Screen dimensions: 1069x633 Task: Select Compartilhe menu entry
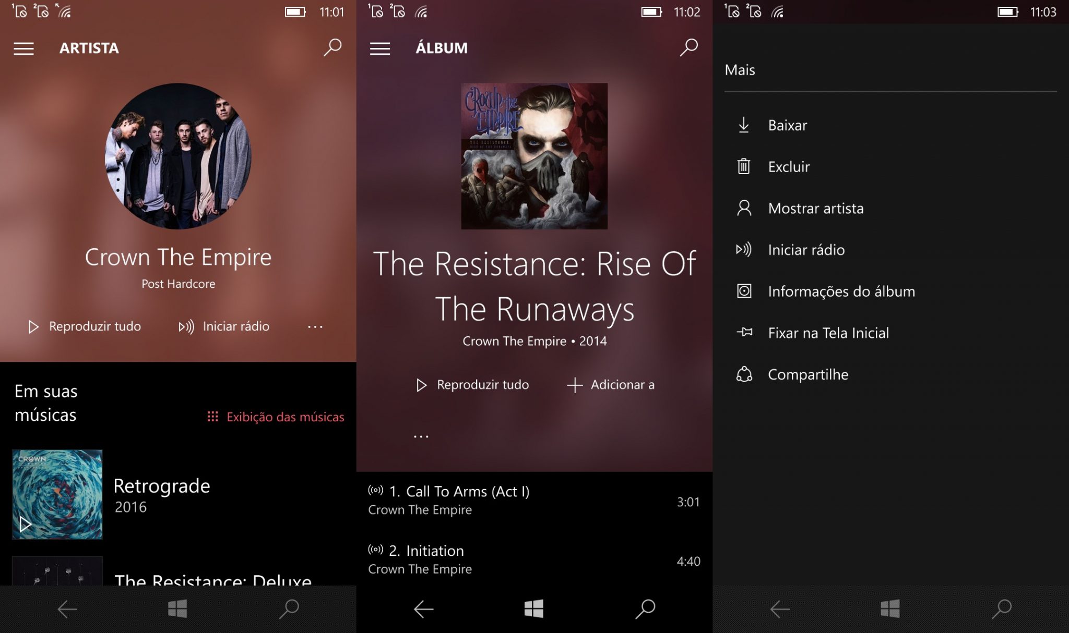click(x=890, y=374)
